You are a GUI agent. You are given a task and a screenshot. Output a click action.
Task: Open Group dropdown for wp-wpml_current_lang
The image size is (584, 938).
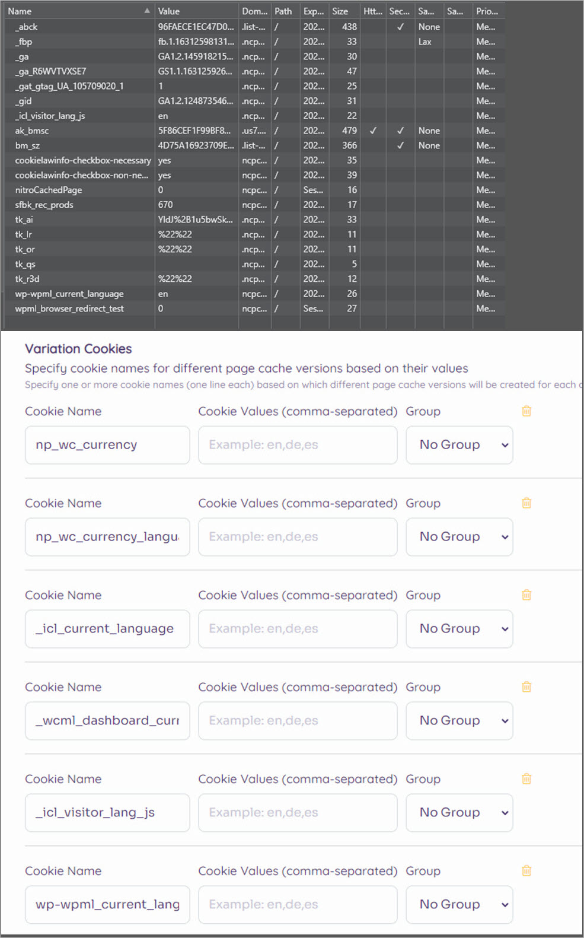[459, 905]
